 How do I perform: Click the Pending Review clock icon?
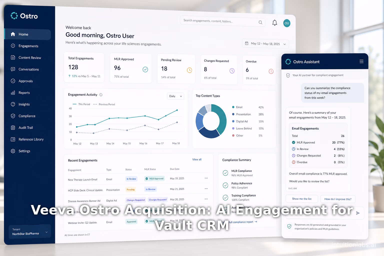(x=189, y=70)
